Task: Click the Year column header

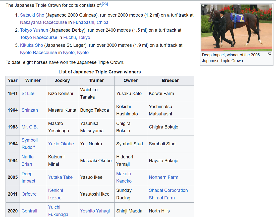Action: point(13,80)
